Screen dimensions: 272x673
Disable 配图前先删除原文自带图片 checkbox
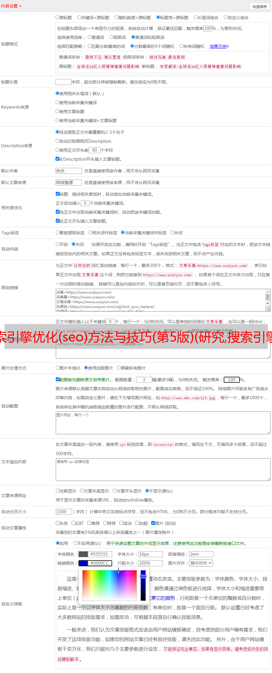[x=58, y=379]
